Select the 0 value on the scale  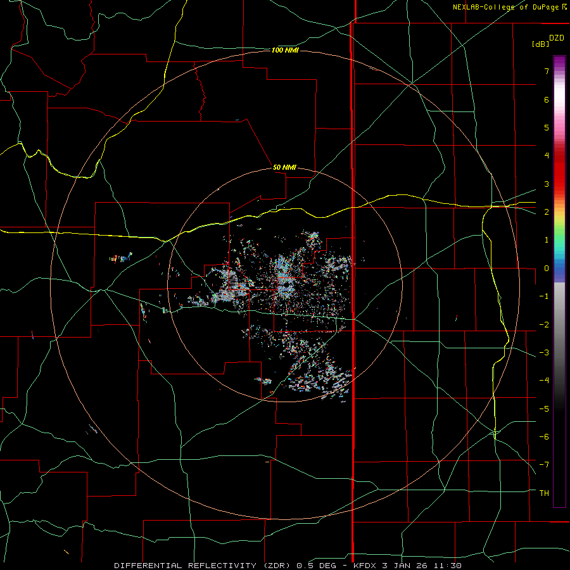[547, 269]
